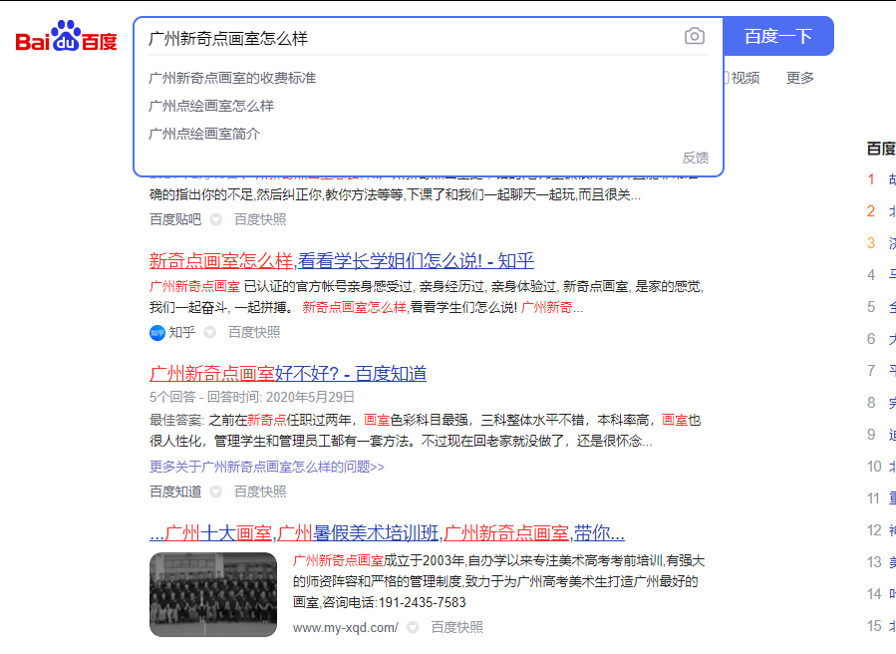The width and height of the screenshot is (896, 654).
Task: Click the 反馈 feedback link
Action: pos(696,158)
